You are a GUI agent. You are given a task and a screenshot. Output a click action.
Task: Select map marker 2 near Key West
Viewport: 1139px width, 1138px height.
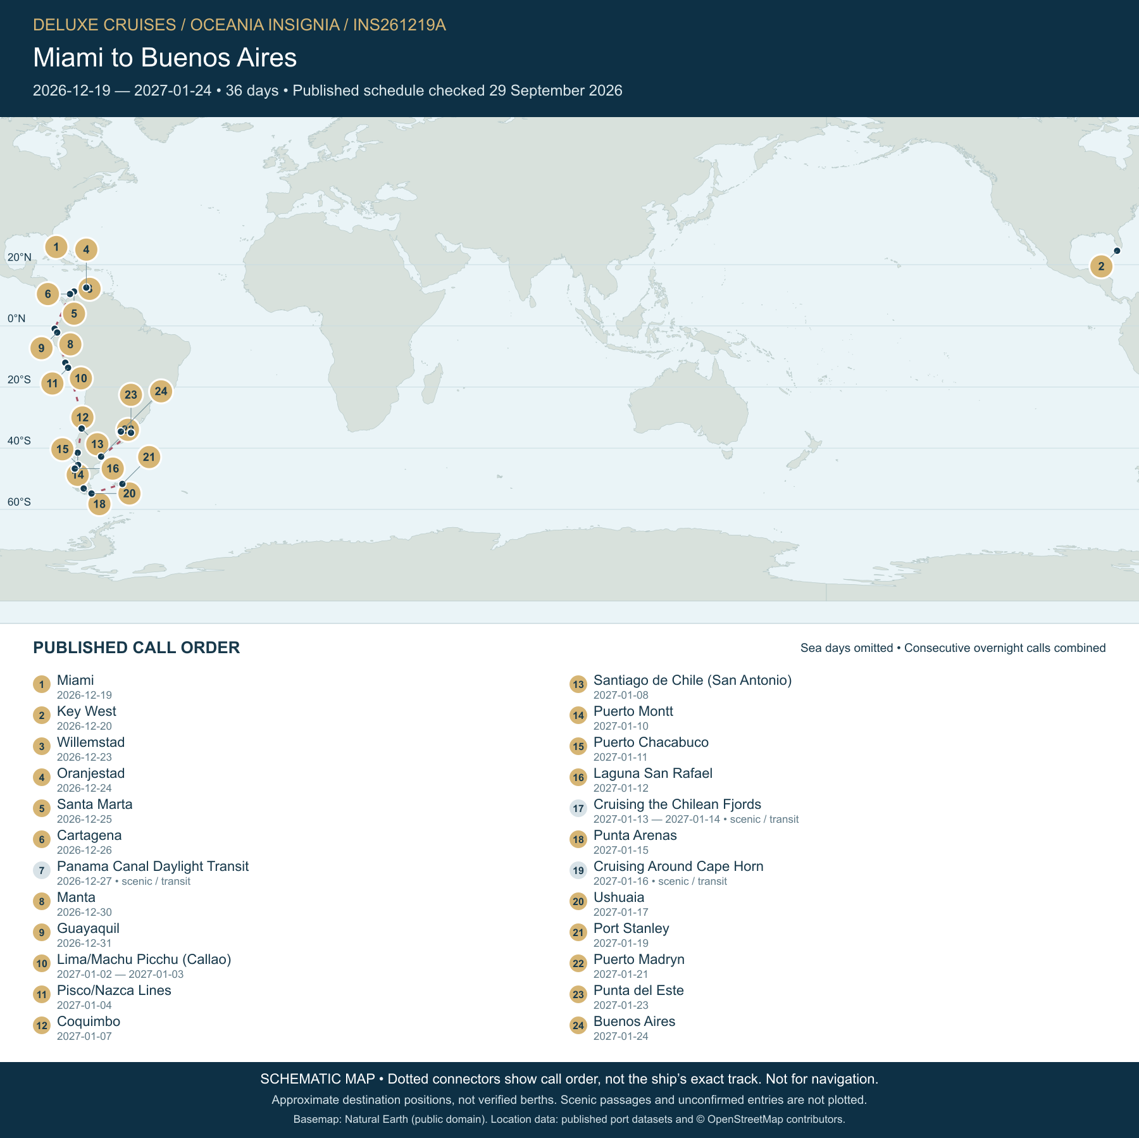pyautogui.click(x=1101, y=266)
